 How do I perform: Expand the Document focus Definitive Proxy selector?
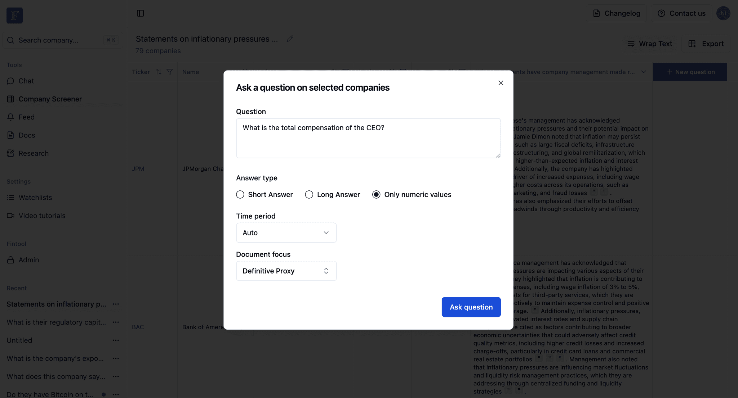pyautogui.click(x=286, y=271)
